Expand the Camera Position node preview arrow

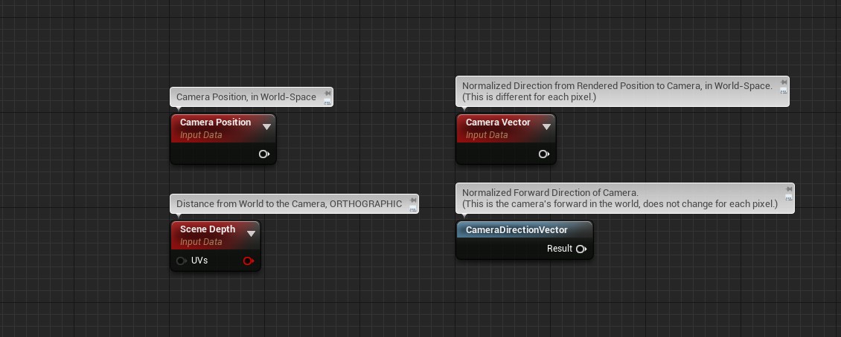click(266, 127)
